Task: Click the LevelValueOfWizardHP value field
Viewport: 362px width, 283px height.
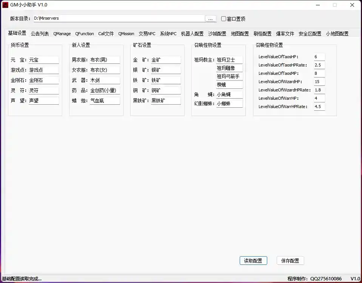Action: pos(319,82)
